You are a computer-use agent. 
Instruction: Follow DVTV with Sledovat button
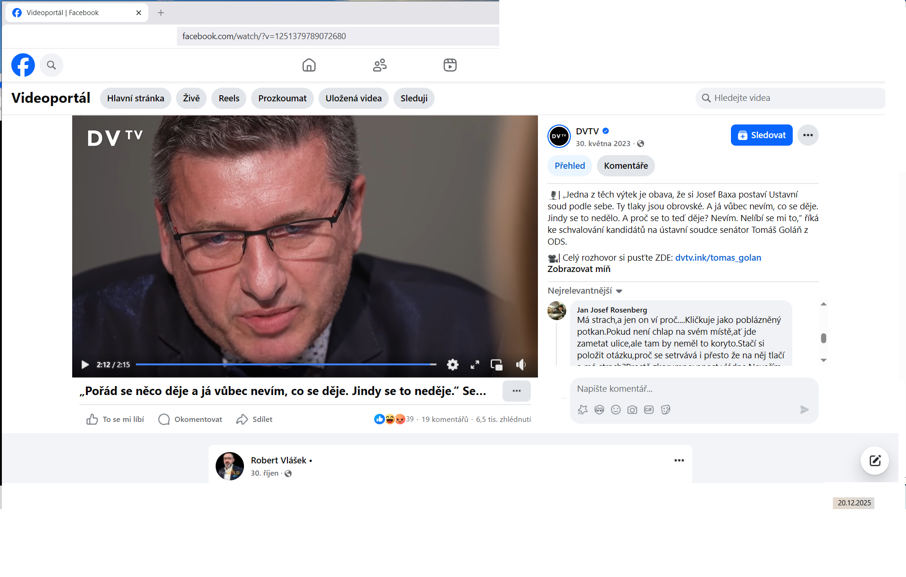click(x=762, y=135)
